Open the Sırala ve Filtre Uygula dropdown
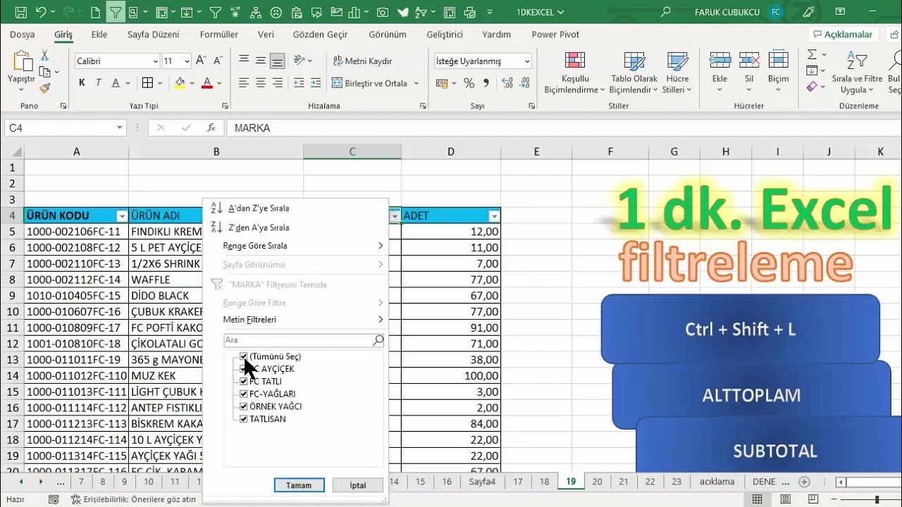Image resolution: width=902 pixels, height=507 pixels. 857,73
